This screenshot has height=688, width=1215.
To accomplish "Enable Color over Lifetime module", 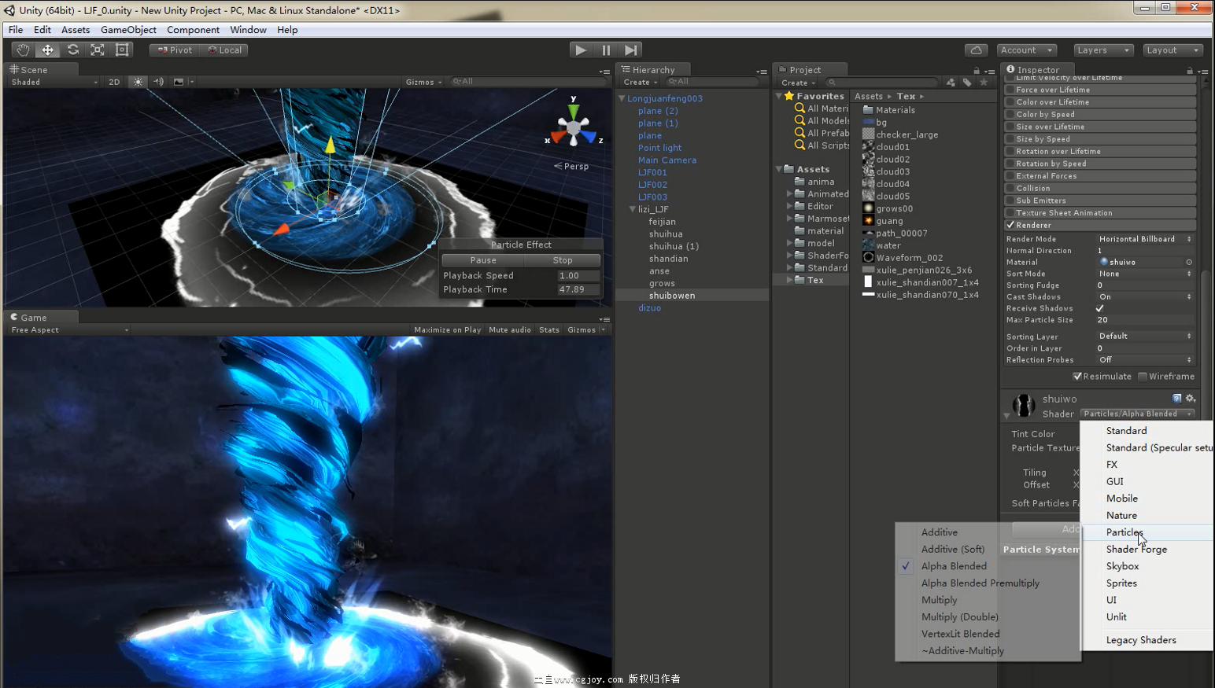I will tap(1010, 102).
